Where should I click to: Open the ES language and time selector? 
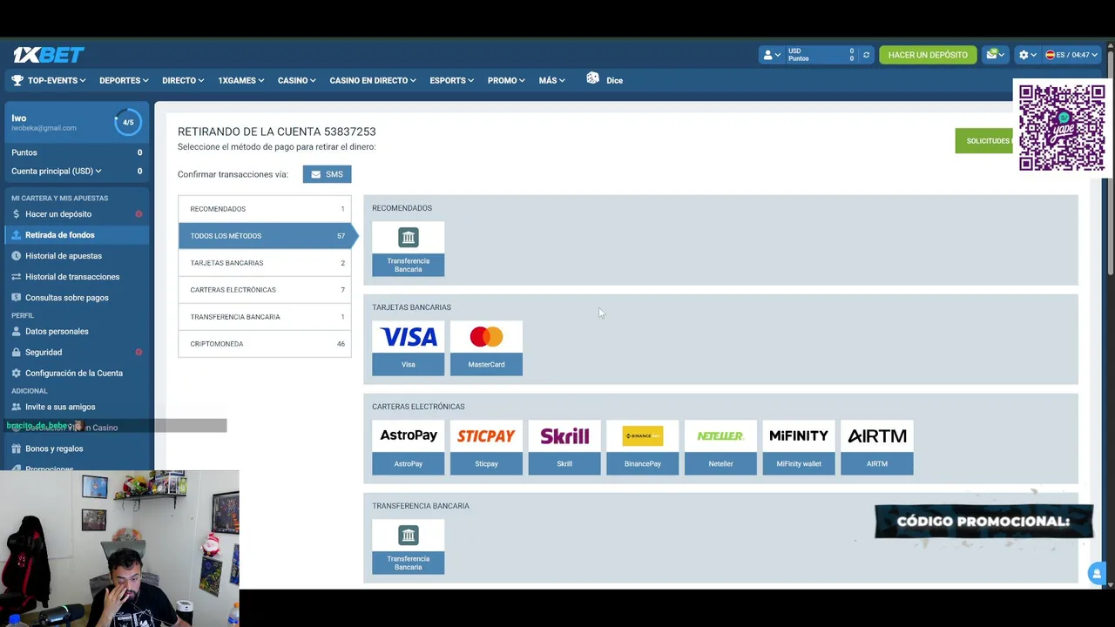(x=1071, y=55)
